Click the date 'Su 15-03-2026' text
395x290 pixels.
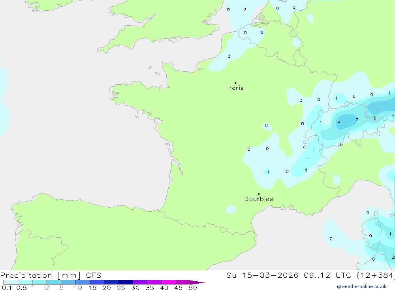click(262, 275)
